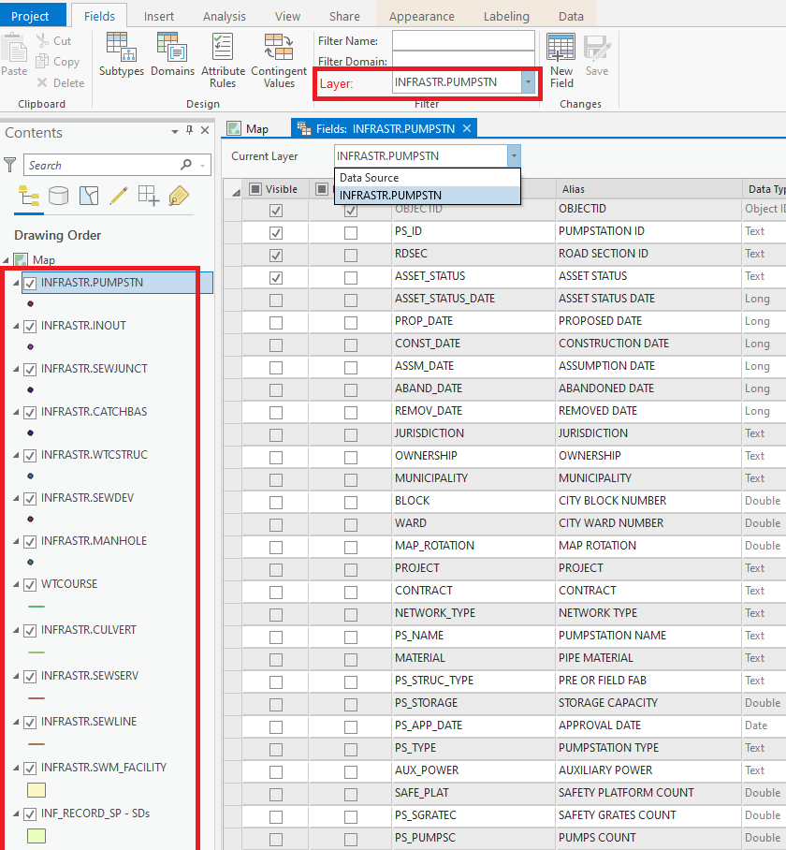Open the Layer dropdown in ribbon Filter group
Viewport: 786px width, 850px height.
tap(528, 82)
